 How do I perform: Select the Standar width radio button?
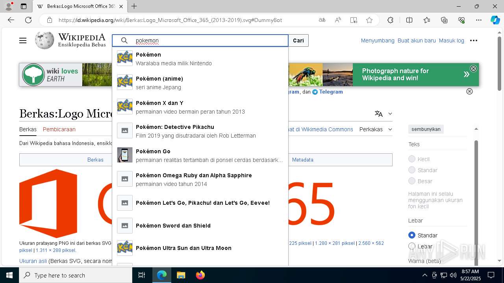[412, 235]
